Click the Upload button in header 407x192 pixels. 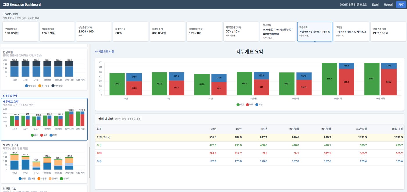point(388,5)
